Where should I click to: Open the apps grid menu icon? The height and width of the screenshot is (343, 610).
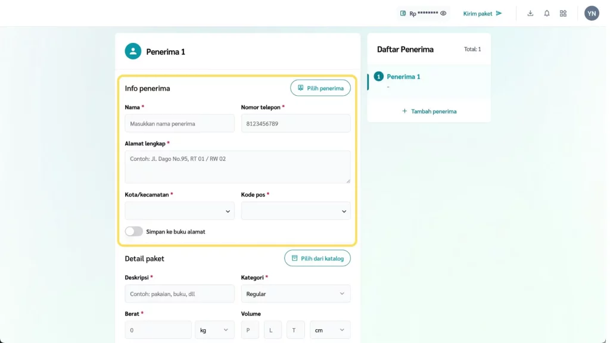563,13
